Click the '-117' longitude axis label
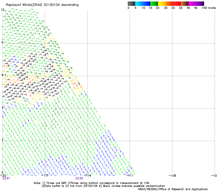 pos(45,176)
